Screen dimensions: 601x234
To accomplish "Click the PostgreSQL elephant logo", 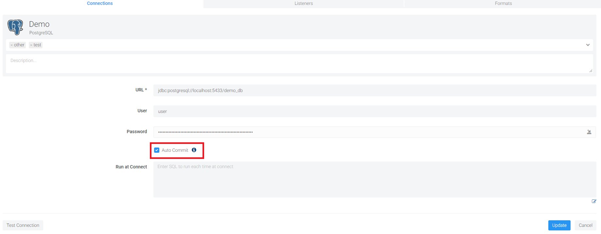I will pos(15,27).
